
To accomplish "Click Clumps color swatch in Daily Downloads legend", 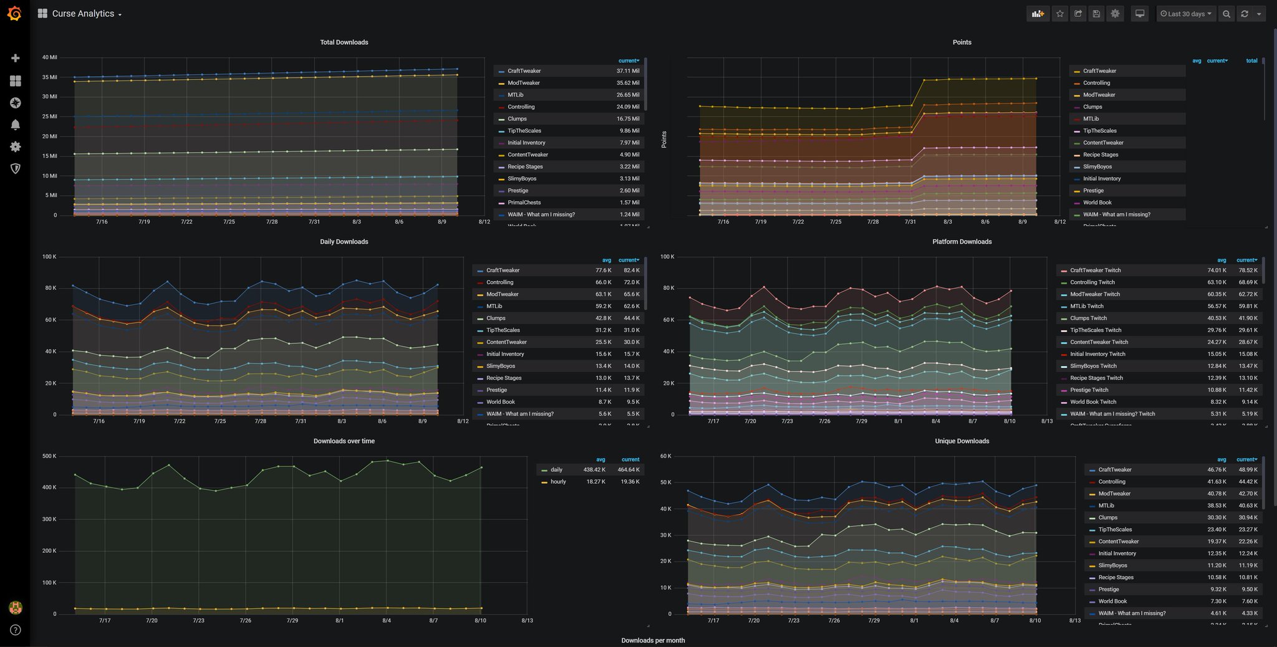I will pyautogui.click(x=480, y=319).
